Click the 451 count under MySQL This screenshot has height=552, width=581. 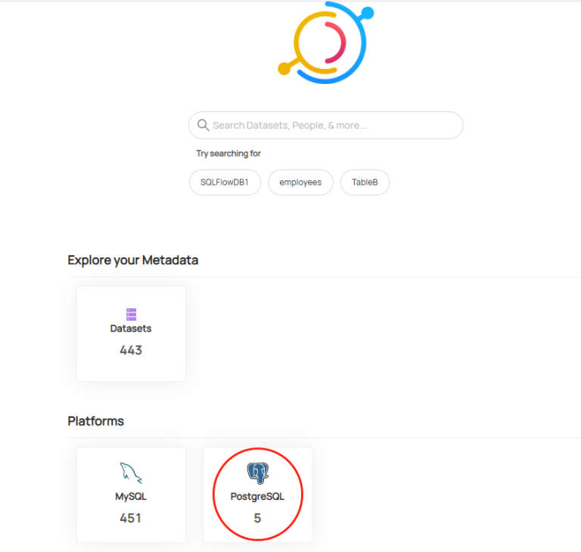pyautogui.click(x=131, y=519)
